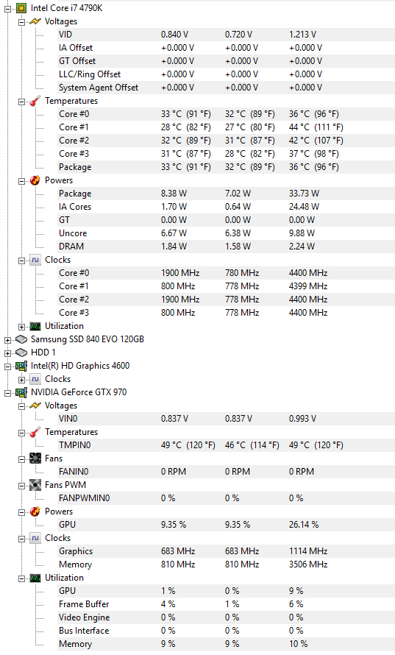Select the VID voltage row
Screen dimensions: 395x655
tap(226, 35)
